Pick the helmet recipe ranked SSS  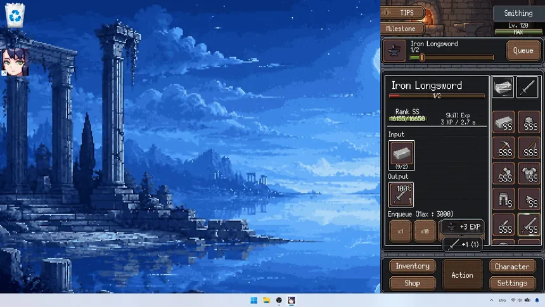[x=529, y=122]
